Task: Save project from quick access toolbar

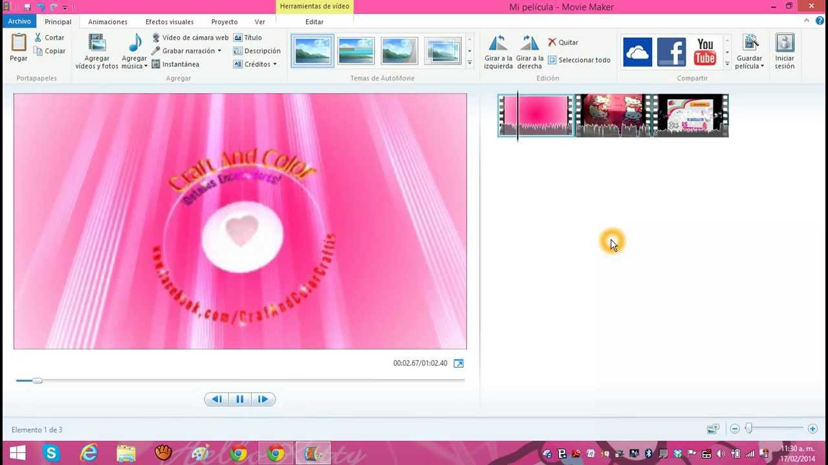Action: click(27, 6)
